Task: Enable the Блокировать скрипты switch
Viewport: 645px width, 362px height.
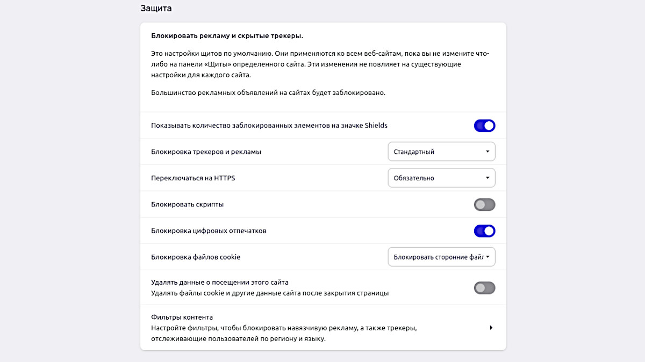Action: point(484,204)
